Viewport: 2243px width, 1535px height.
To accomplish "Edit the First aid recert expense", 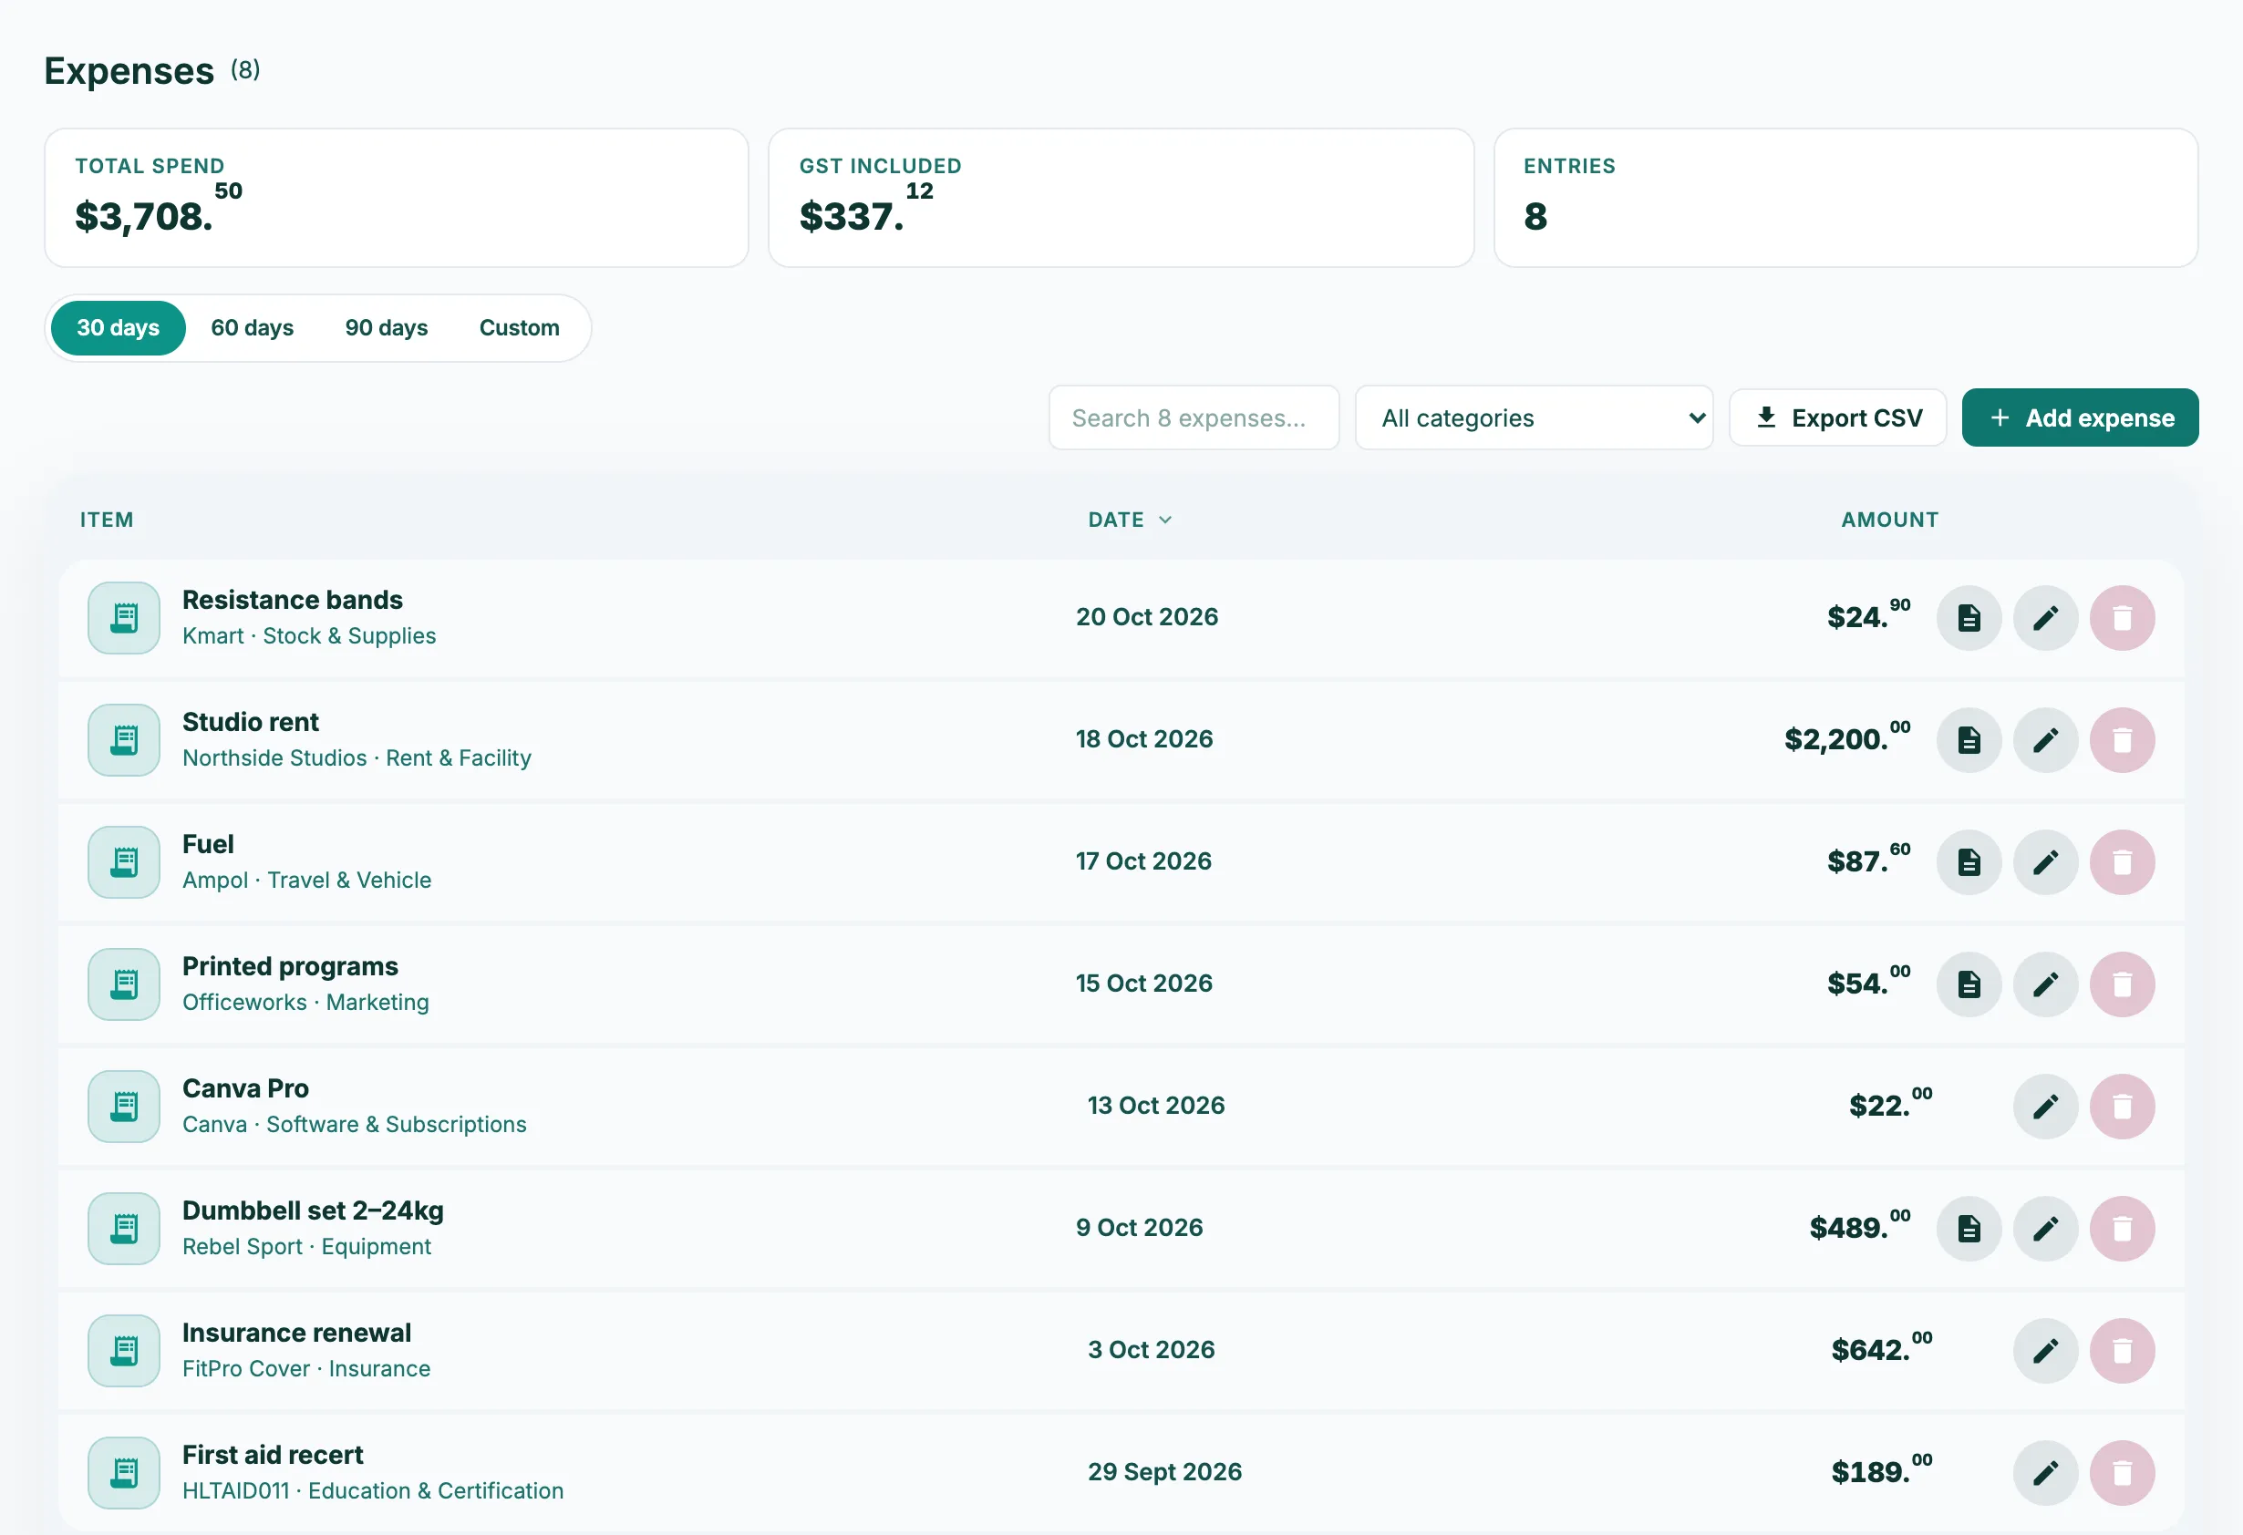I will click(2045, 1472).
